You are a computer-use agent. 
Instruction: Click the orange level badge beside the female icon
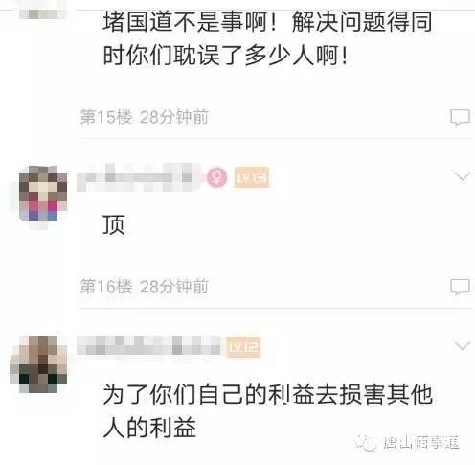(x=252, y=177)
